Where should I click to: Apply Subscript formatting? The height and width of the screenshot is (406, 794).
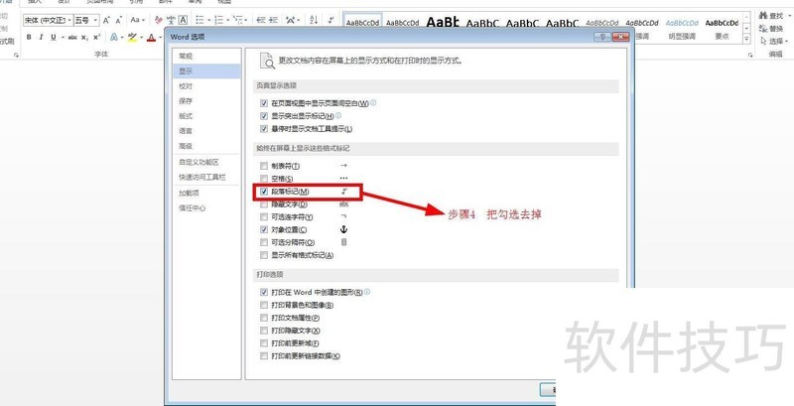coord(84,38)
